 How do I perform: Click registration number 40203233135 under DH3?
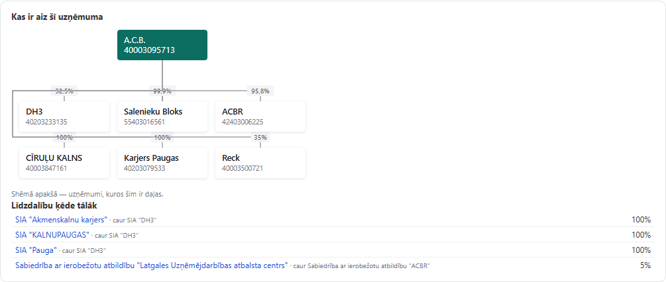coord(46,122)
